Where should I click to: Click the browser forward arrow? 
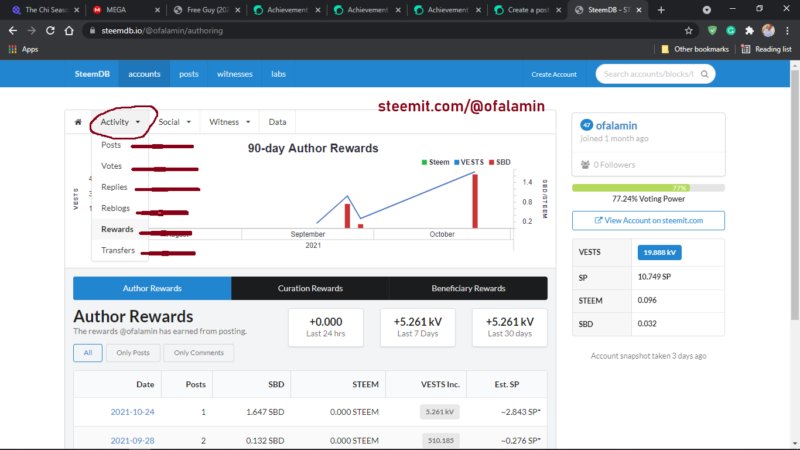[x=32, y=30]
